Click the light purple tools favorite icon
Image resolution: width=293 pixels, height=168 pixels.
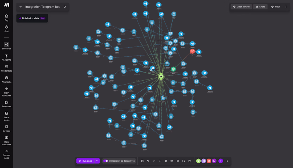204,161
